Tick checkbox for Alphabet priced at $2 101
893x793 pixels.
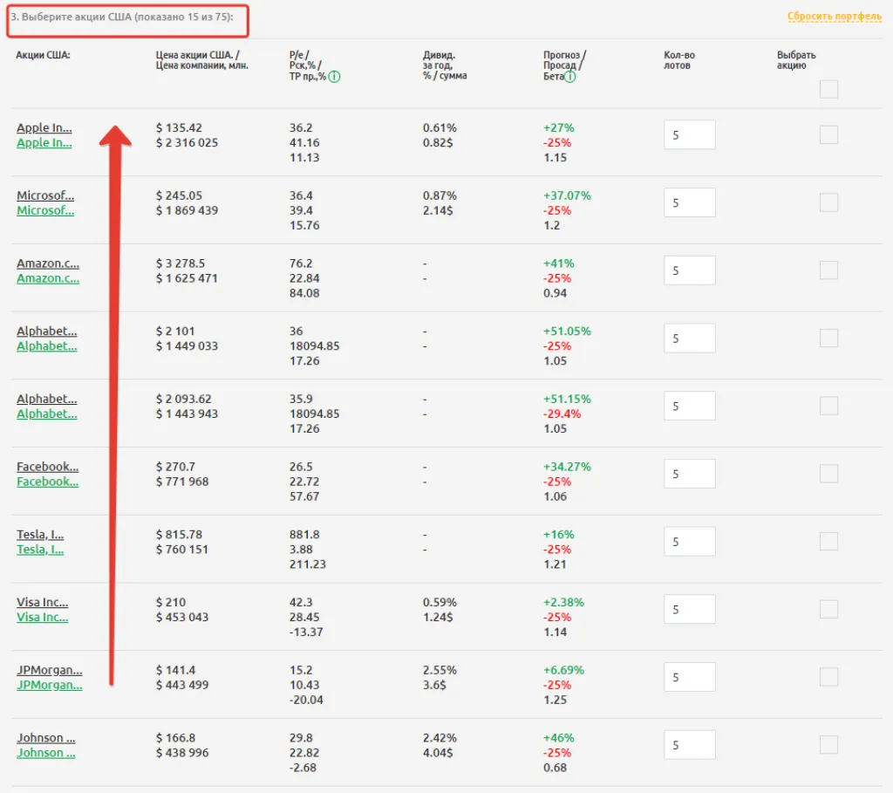(828, 338)
